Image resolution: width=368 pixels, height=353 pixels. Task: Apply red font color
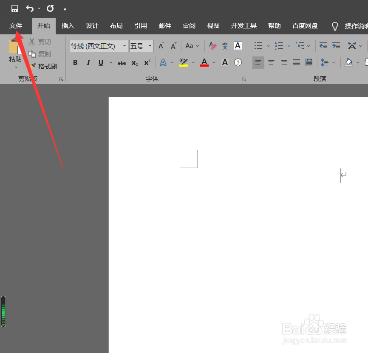coord(204,63)
